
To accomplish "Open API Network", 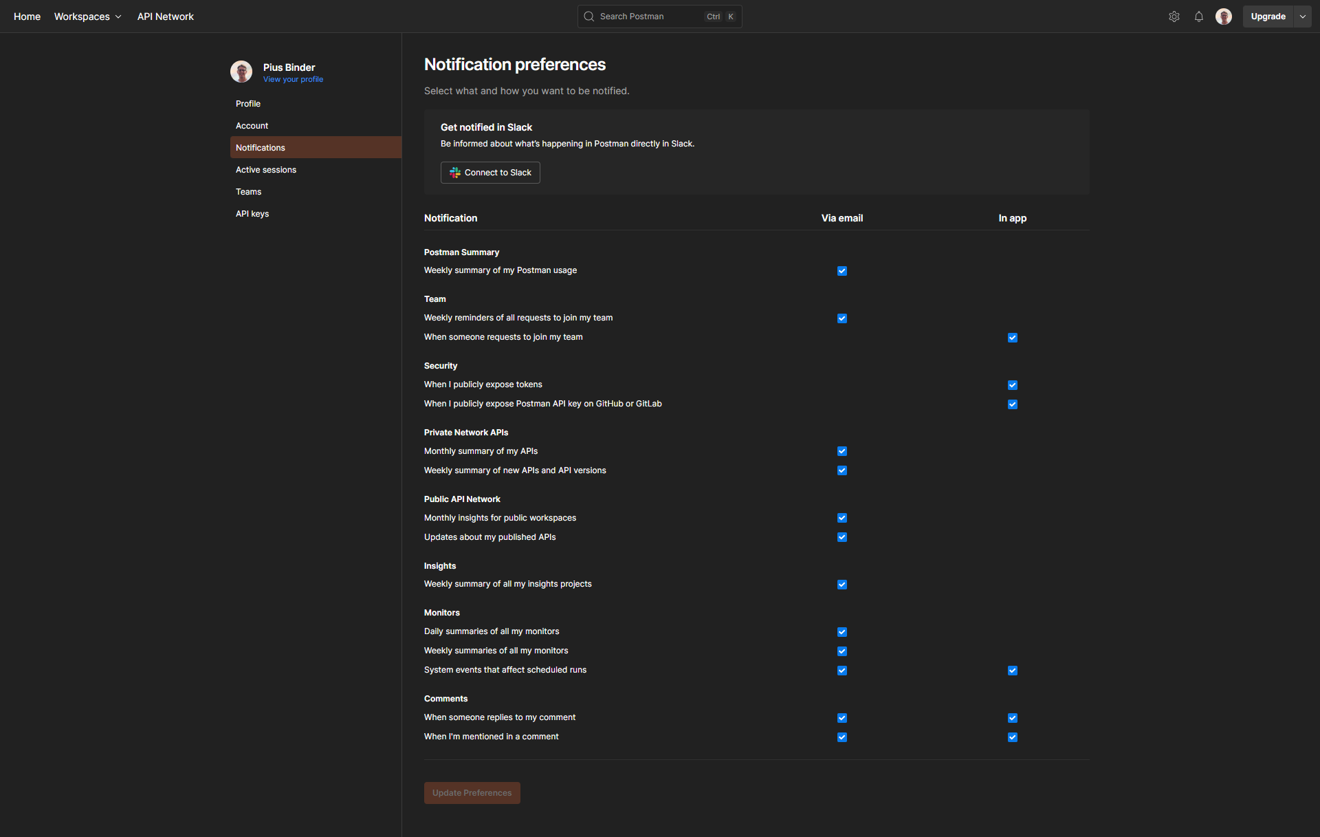I will (166, 17).
